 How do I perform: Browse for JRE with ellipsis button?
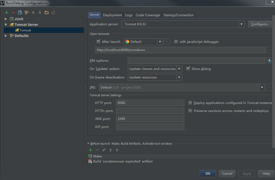pos(269,87)
